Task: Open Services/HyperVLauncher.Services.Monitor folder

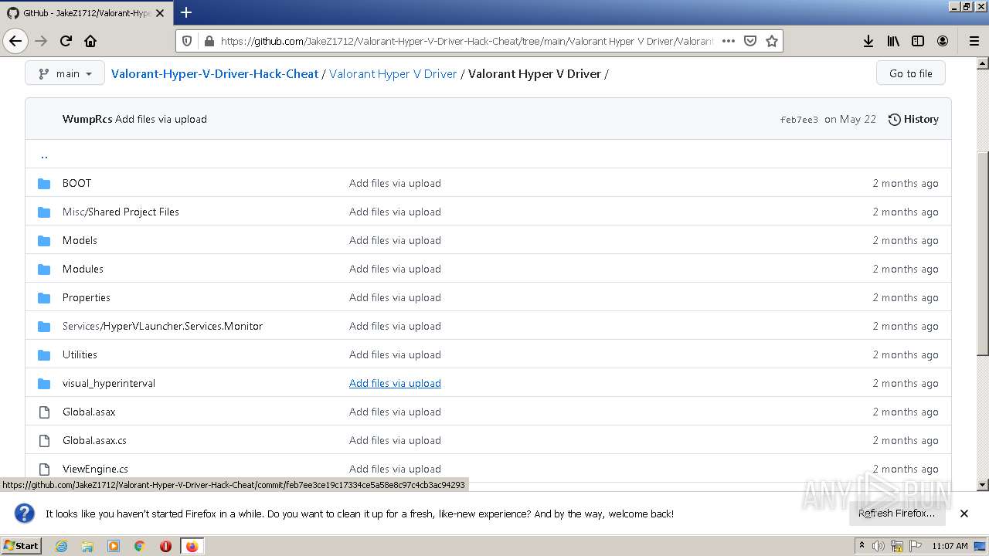Action: click(162, 326)
